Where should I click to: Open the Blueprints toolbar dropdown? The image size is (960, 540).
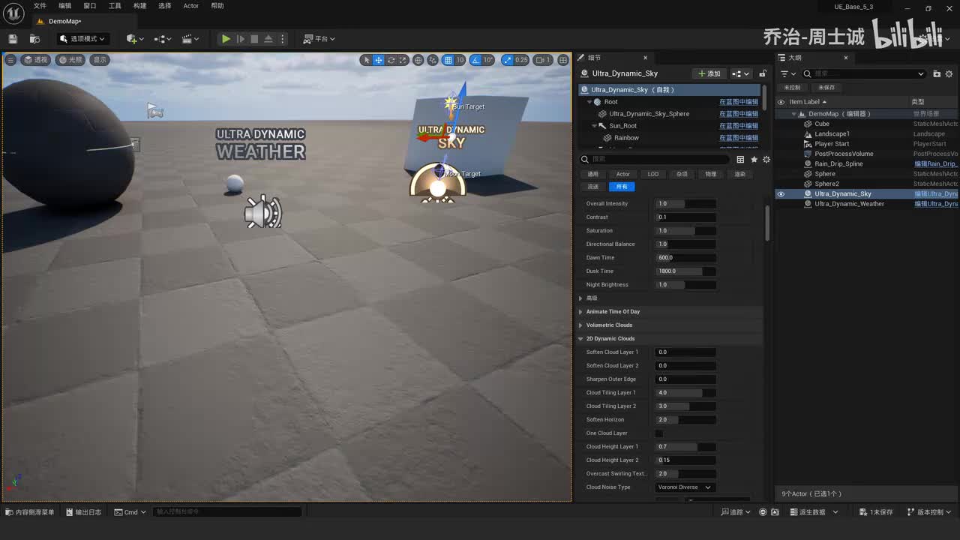(x=163, y=39)
